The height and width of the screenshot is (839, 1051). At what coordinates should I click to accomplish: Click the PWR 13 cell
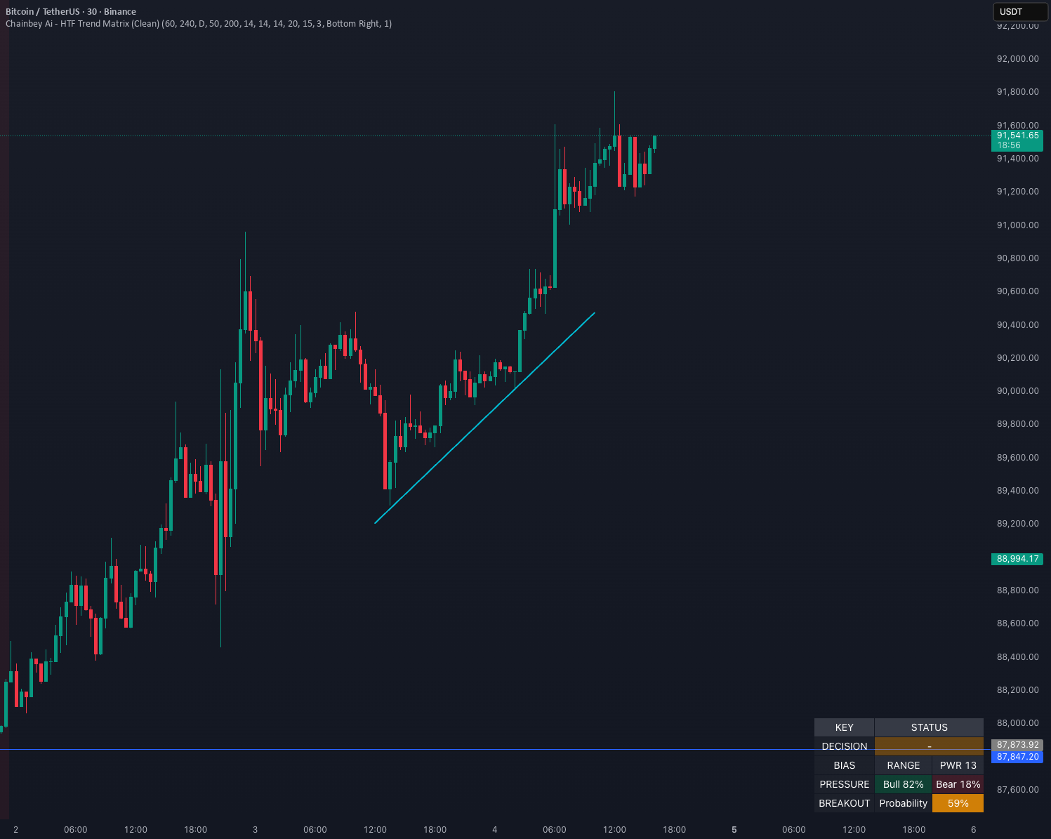[x=958, y=765]
